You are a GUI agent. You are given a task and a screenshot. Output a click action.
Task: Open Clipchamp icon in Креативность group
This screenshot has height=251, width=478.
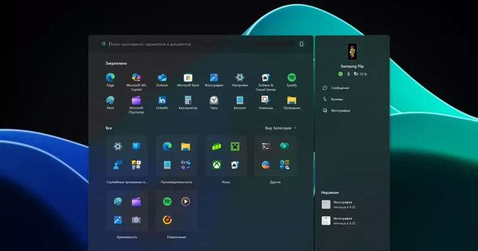(136, 201)
